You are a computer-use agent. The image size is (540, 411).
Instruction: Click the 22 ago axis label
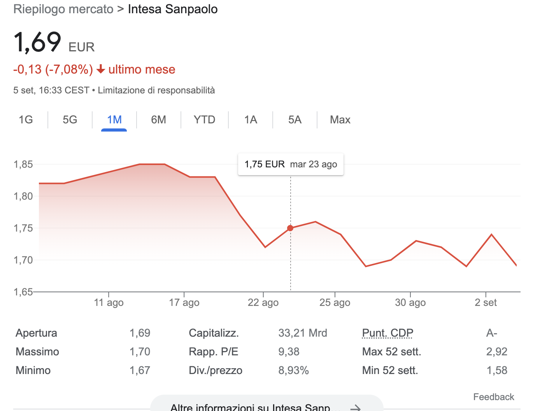pos(263,302)
